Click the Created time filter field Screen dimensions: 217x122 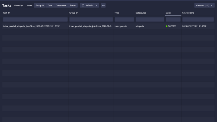point(198,19)
